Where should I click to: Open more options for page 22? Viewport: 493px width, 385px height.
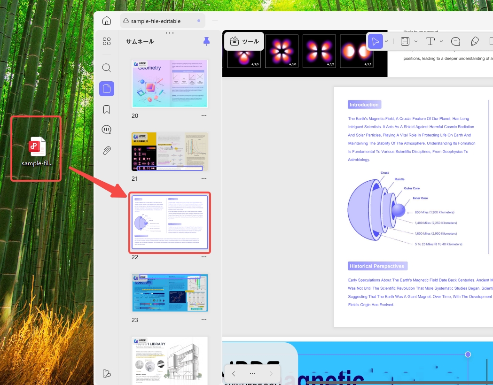click(204, 257)
